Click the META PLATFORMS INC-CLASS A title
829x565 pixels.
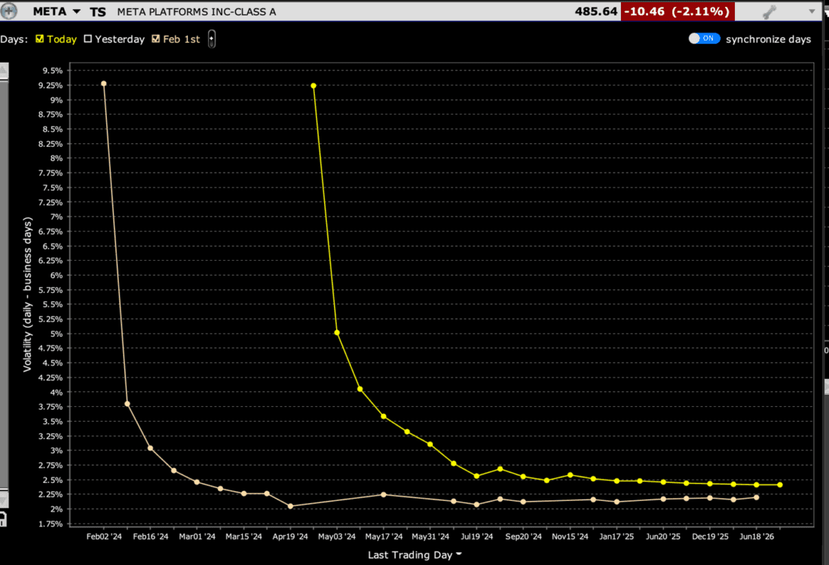(x=197, y=11)
